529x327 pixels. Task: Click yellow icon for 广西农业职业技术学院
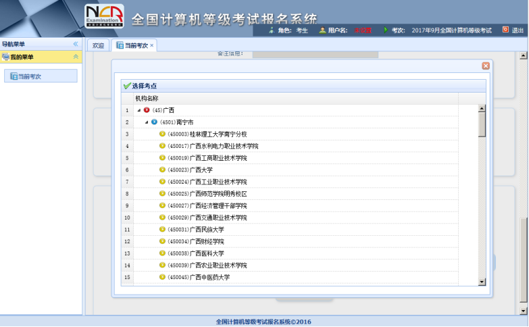pyautogui.click(x=162, y=265)
